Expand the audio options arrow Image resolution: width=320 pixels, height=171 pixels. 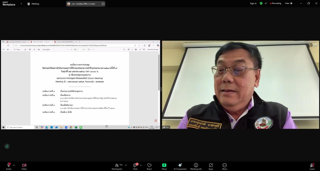tap(14, 165)
